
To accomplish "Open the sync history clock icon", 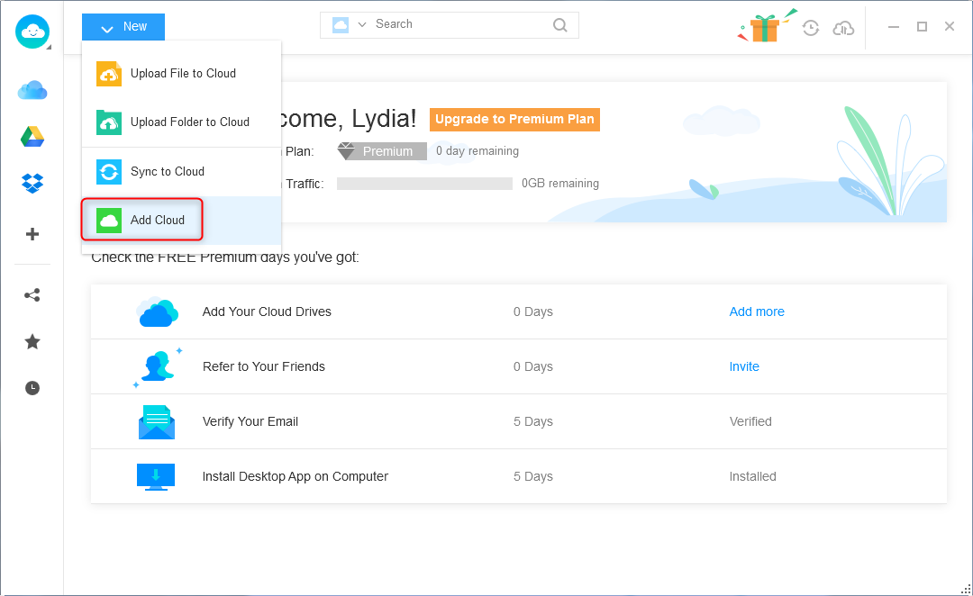I will (811, 28).
